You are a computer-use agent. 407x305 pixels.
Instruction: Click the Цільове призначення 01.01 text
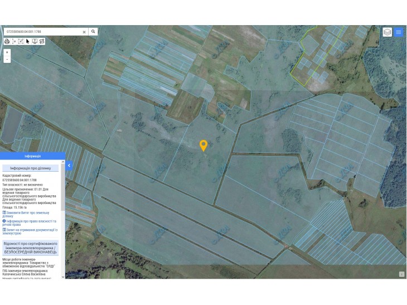[x=29, y=196]
